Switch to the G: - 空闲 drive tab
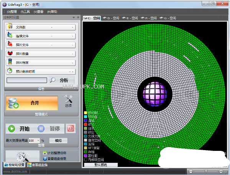The image size is (230, 175). click(168, 18)
